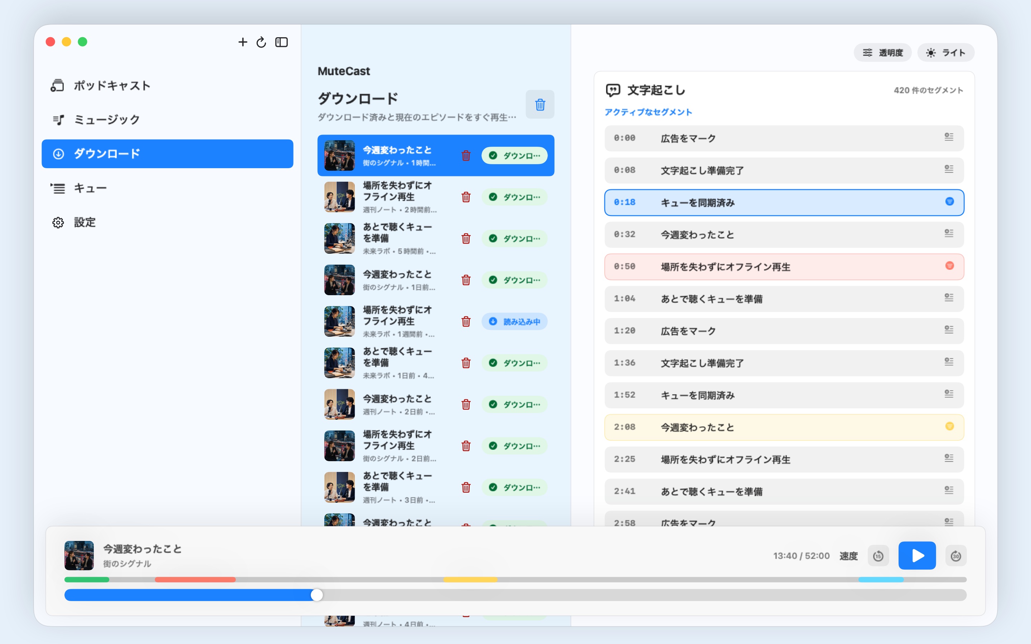Click the 文字起こし speech bubble icon
Viewport: 1031px width, 644px height.
tap(613, 90)
